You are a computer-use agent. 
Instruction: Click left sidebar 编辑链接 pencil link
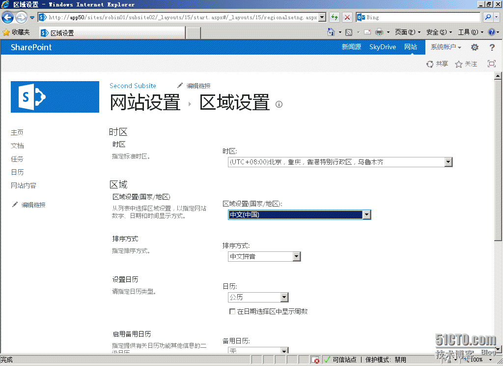coord(28,205)
